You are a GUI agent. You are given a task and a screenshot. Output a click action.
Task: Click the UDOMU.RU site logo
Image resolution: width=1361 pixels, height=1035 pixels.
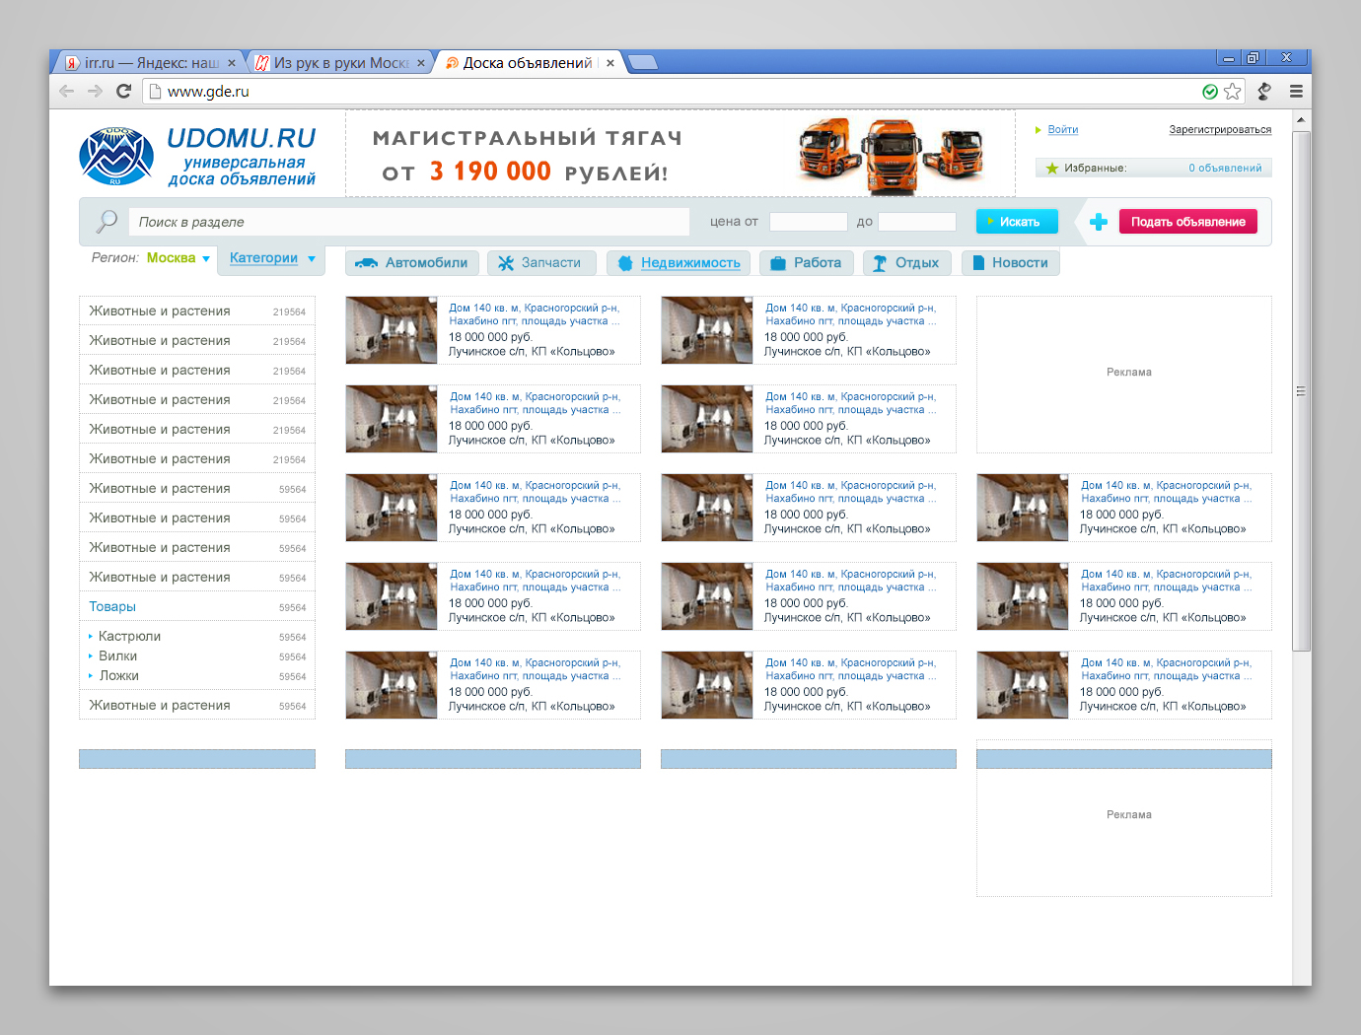click(x=197, y=156)
